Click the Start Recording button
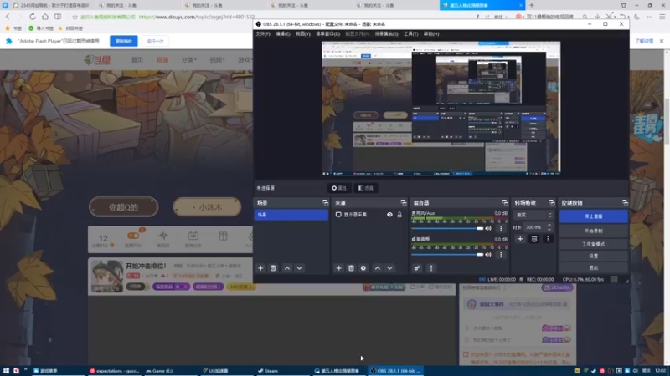The width and height of the screenshot is (670, 376). [594, 231]
